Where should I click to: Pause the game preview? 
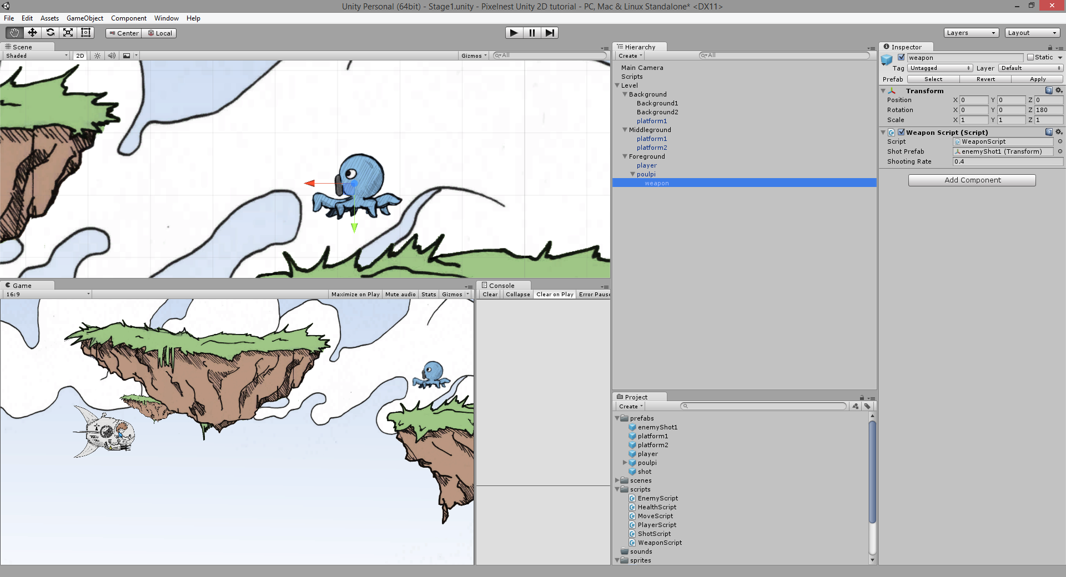tap(532, 33)
